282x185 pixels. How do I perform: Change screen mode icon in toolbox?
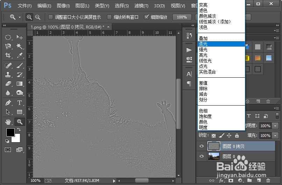coord(19,149)
